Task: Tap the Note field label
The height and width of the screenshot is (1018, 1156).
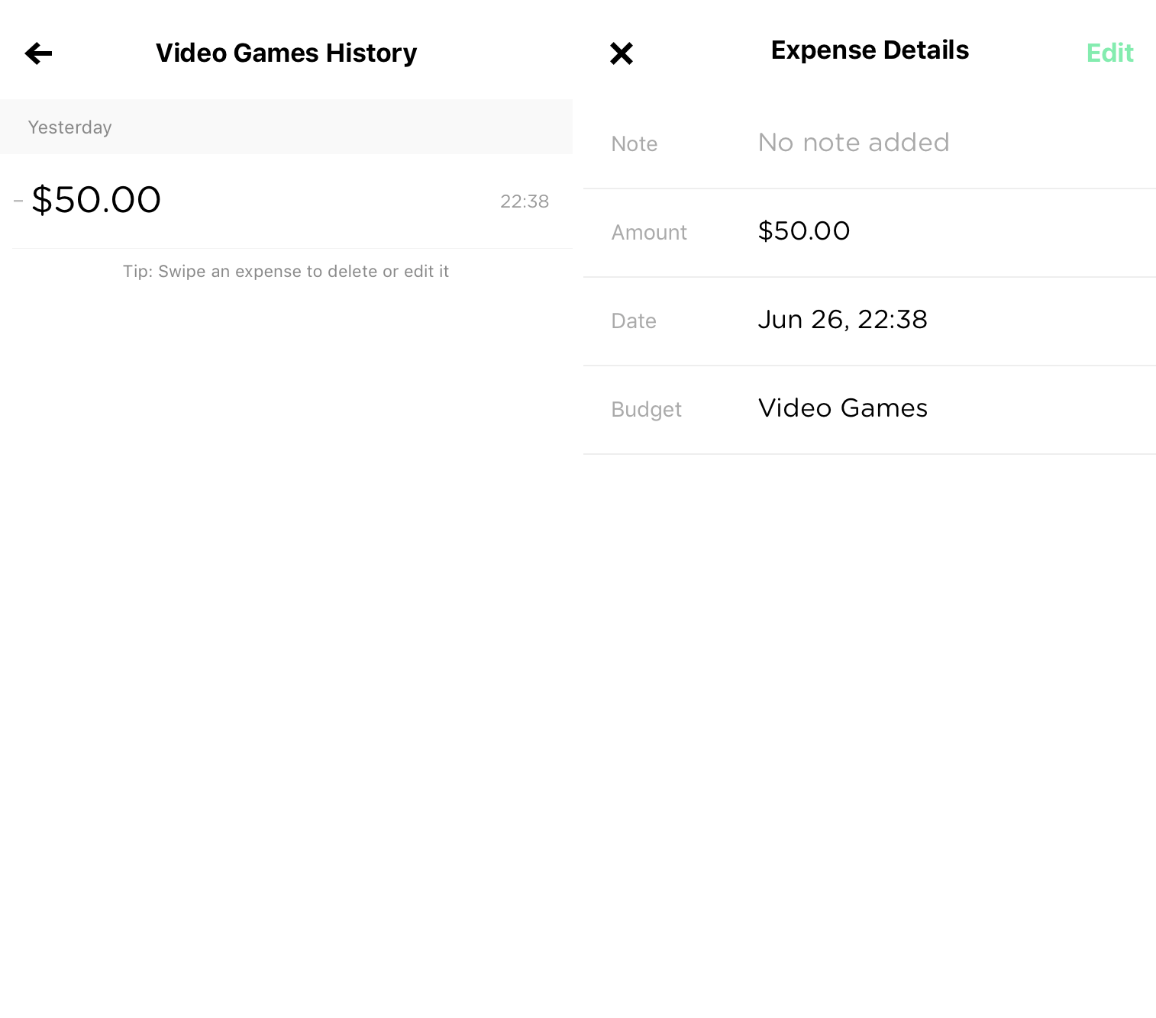Action: point(635,144)
